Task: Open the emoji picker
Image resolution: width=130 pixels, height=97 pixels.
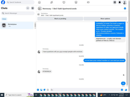Action: [122, 90]
